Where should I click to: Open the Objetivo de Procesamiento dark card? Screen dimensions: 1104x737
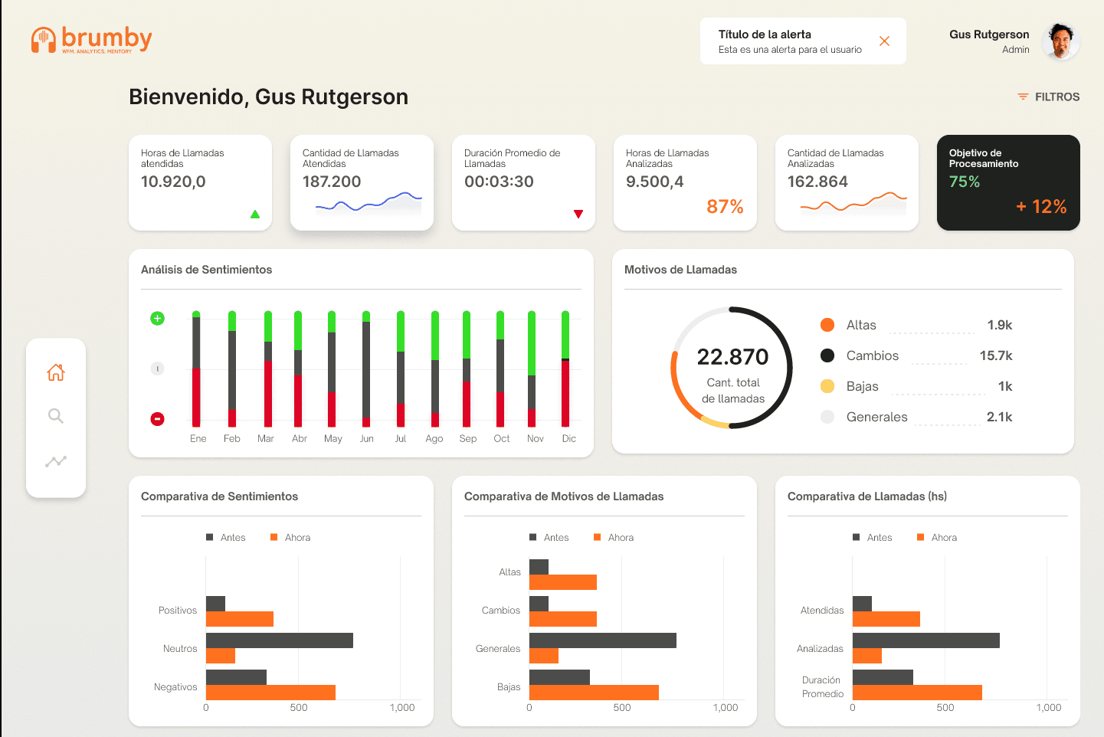pos(1008,182)
